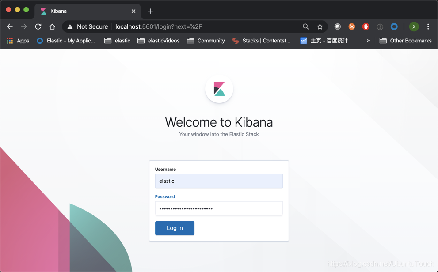This screenshot has height=272, width=438.
Task: Click the blue ring extension icon in toolbar
Action: point(394,26)
